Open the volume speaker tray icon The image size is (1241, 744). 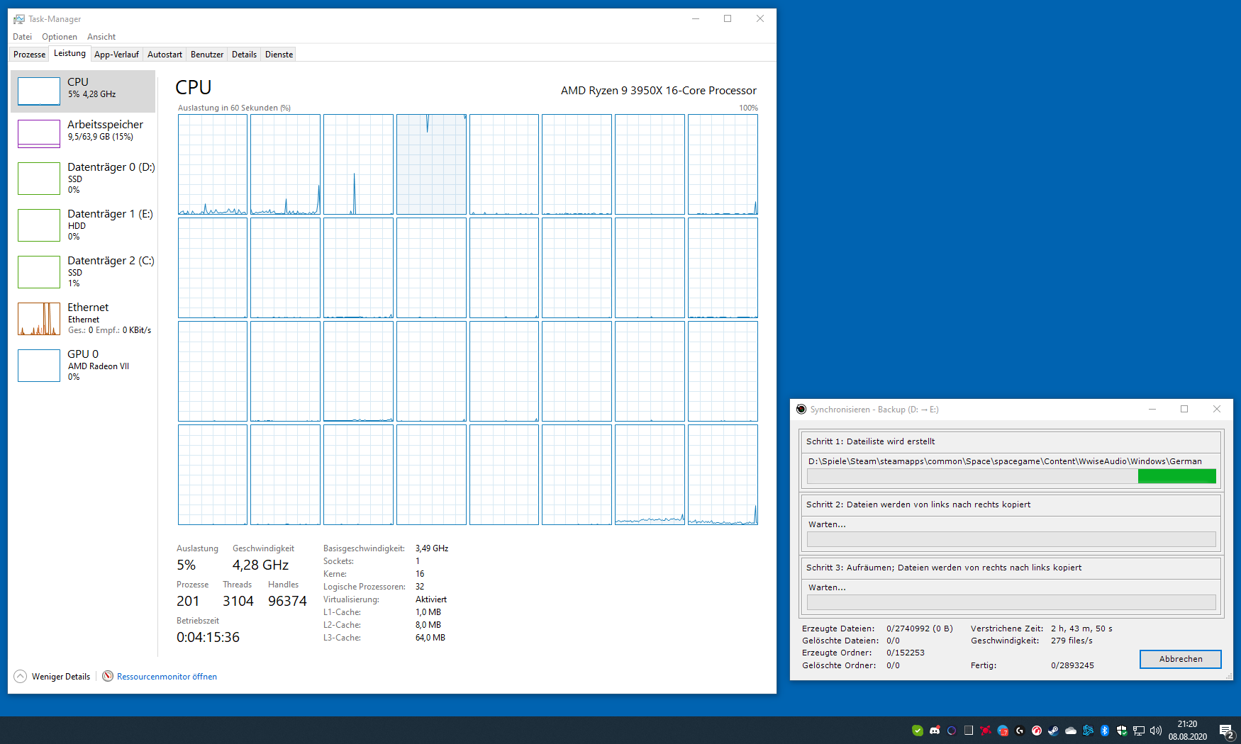coord(1156,731)
